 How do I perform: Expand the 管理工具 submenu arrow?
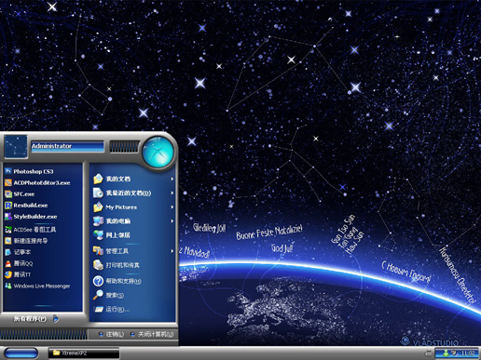pyautogui.click(x=172, y=251)
